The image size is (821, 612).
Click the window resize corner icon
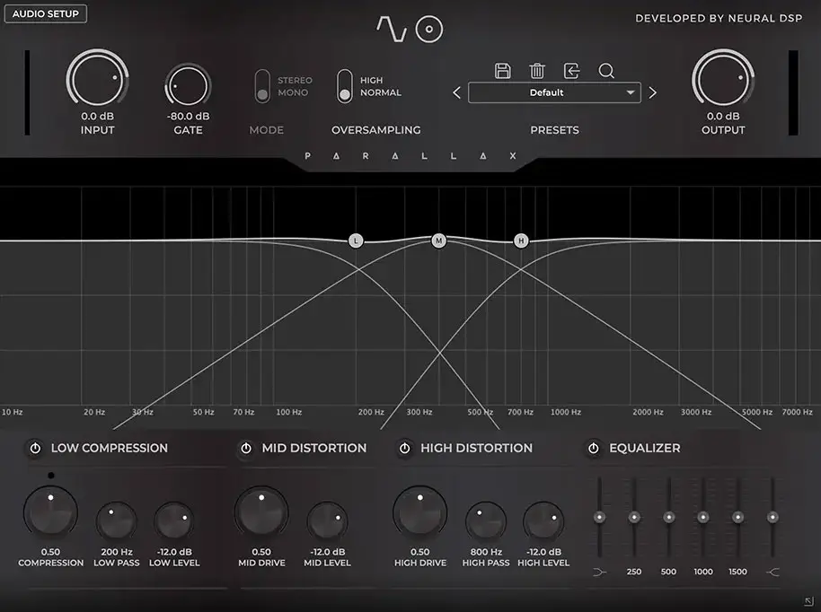809,601
